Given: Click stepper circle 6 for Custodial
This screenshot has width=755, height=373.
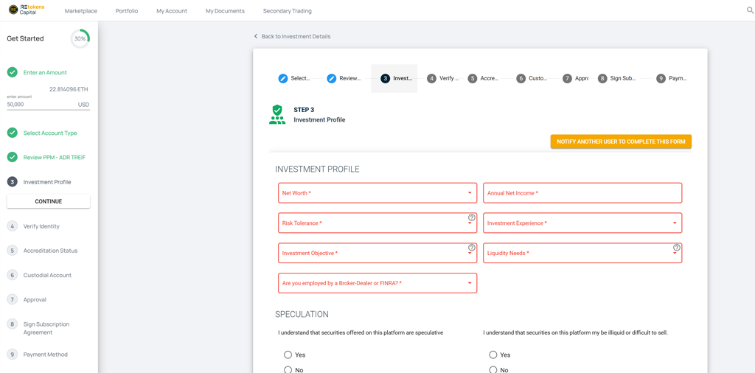Looking at the screenshot, I should [x=521, y=78].
